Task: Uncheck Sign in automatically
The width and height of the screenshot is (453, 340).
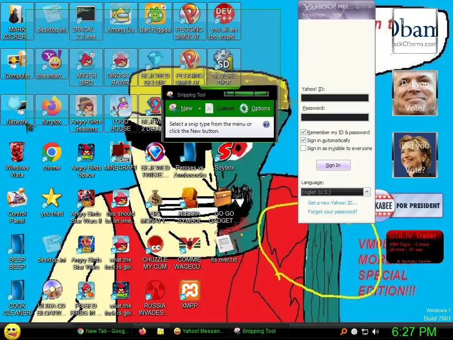Action: click(303, 140)
